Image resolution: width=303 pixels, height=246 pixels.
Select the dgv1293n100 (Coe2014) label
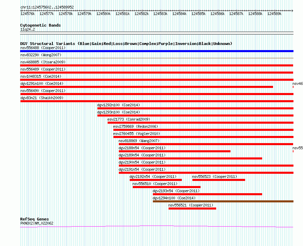(x=118, y=112)
